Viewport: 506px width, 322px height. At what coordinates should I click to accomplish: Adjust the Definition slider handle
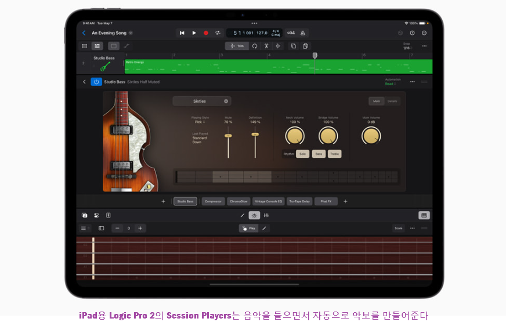click(255, 134)
